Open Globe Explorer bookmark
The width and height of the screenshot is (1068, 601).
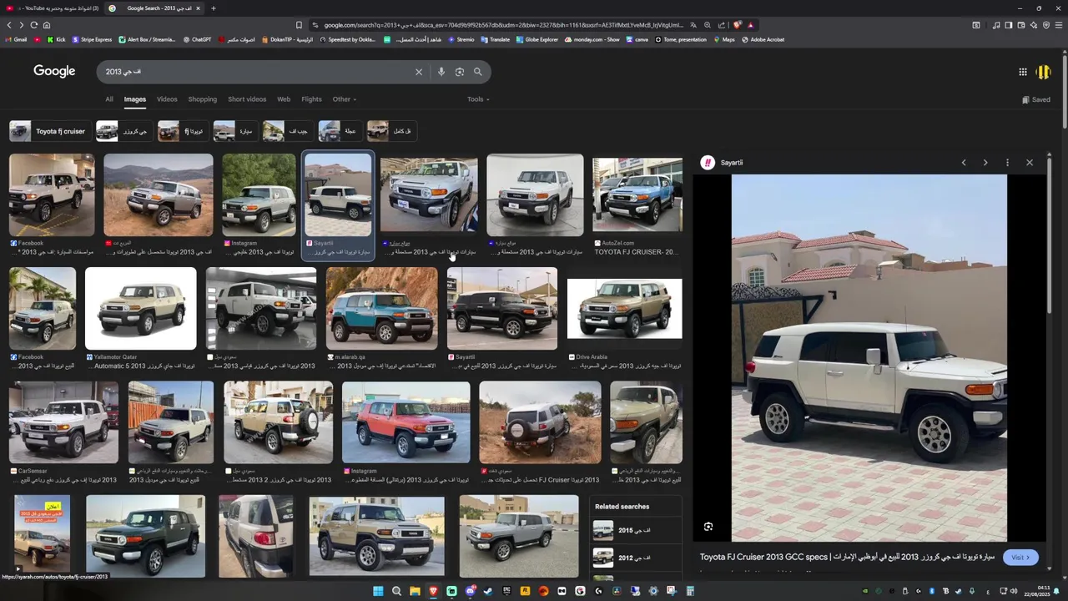point(537,39)
